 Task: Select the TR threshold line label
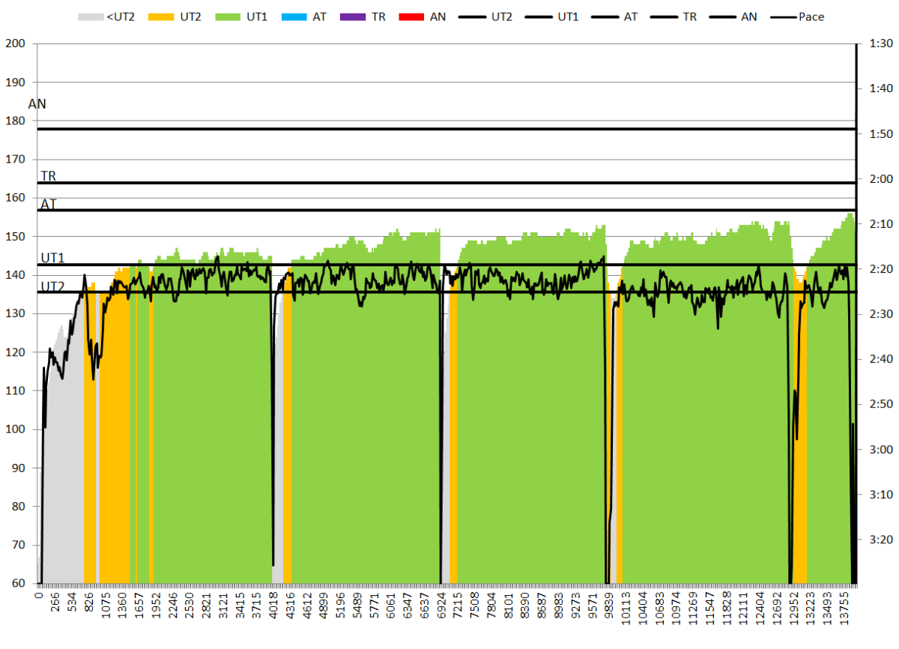(x=48, y=176)
